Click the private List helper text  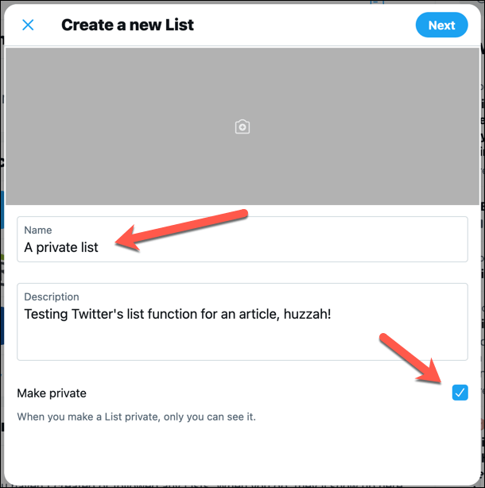tap(136, 416)
